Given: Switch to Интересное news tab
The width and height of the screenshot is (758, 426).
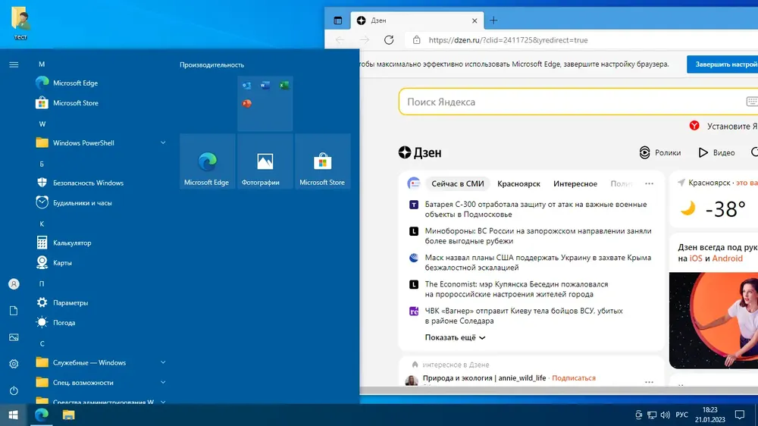Looking at the screenshot, I should click(x=575, y=183).
